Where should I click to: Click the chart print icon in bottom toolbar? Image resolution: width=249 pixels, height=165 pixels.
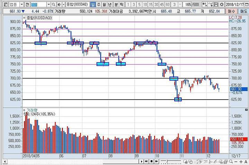tap(225, 162)
